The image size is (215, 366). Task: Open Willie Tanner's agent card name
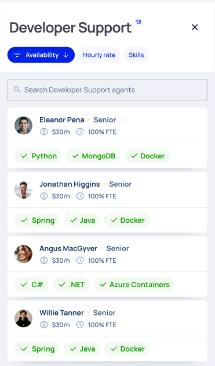pyautogui.click(x=61, y=313)
